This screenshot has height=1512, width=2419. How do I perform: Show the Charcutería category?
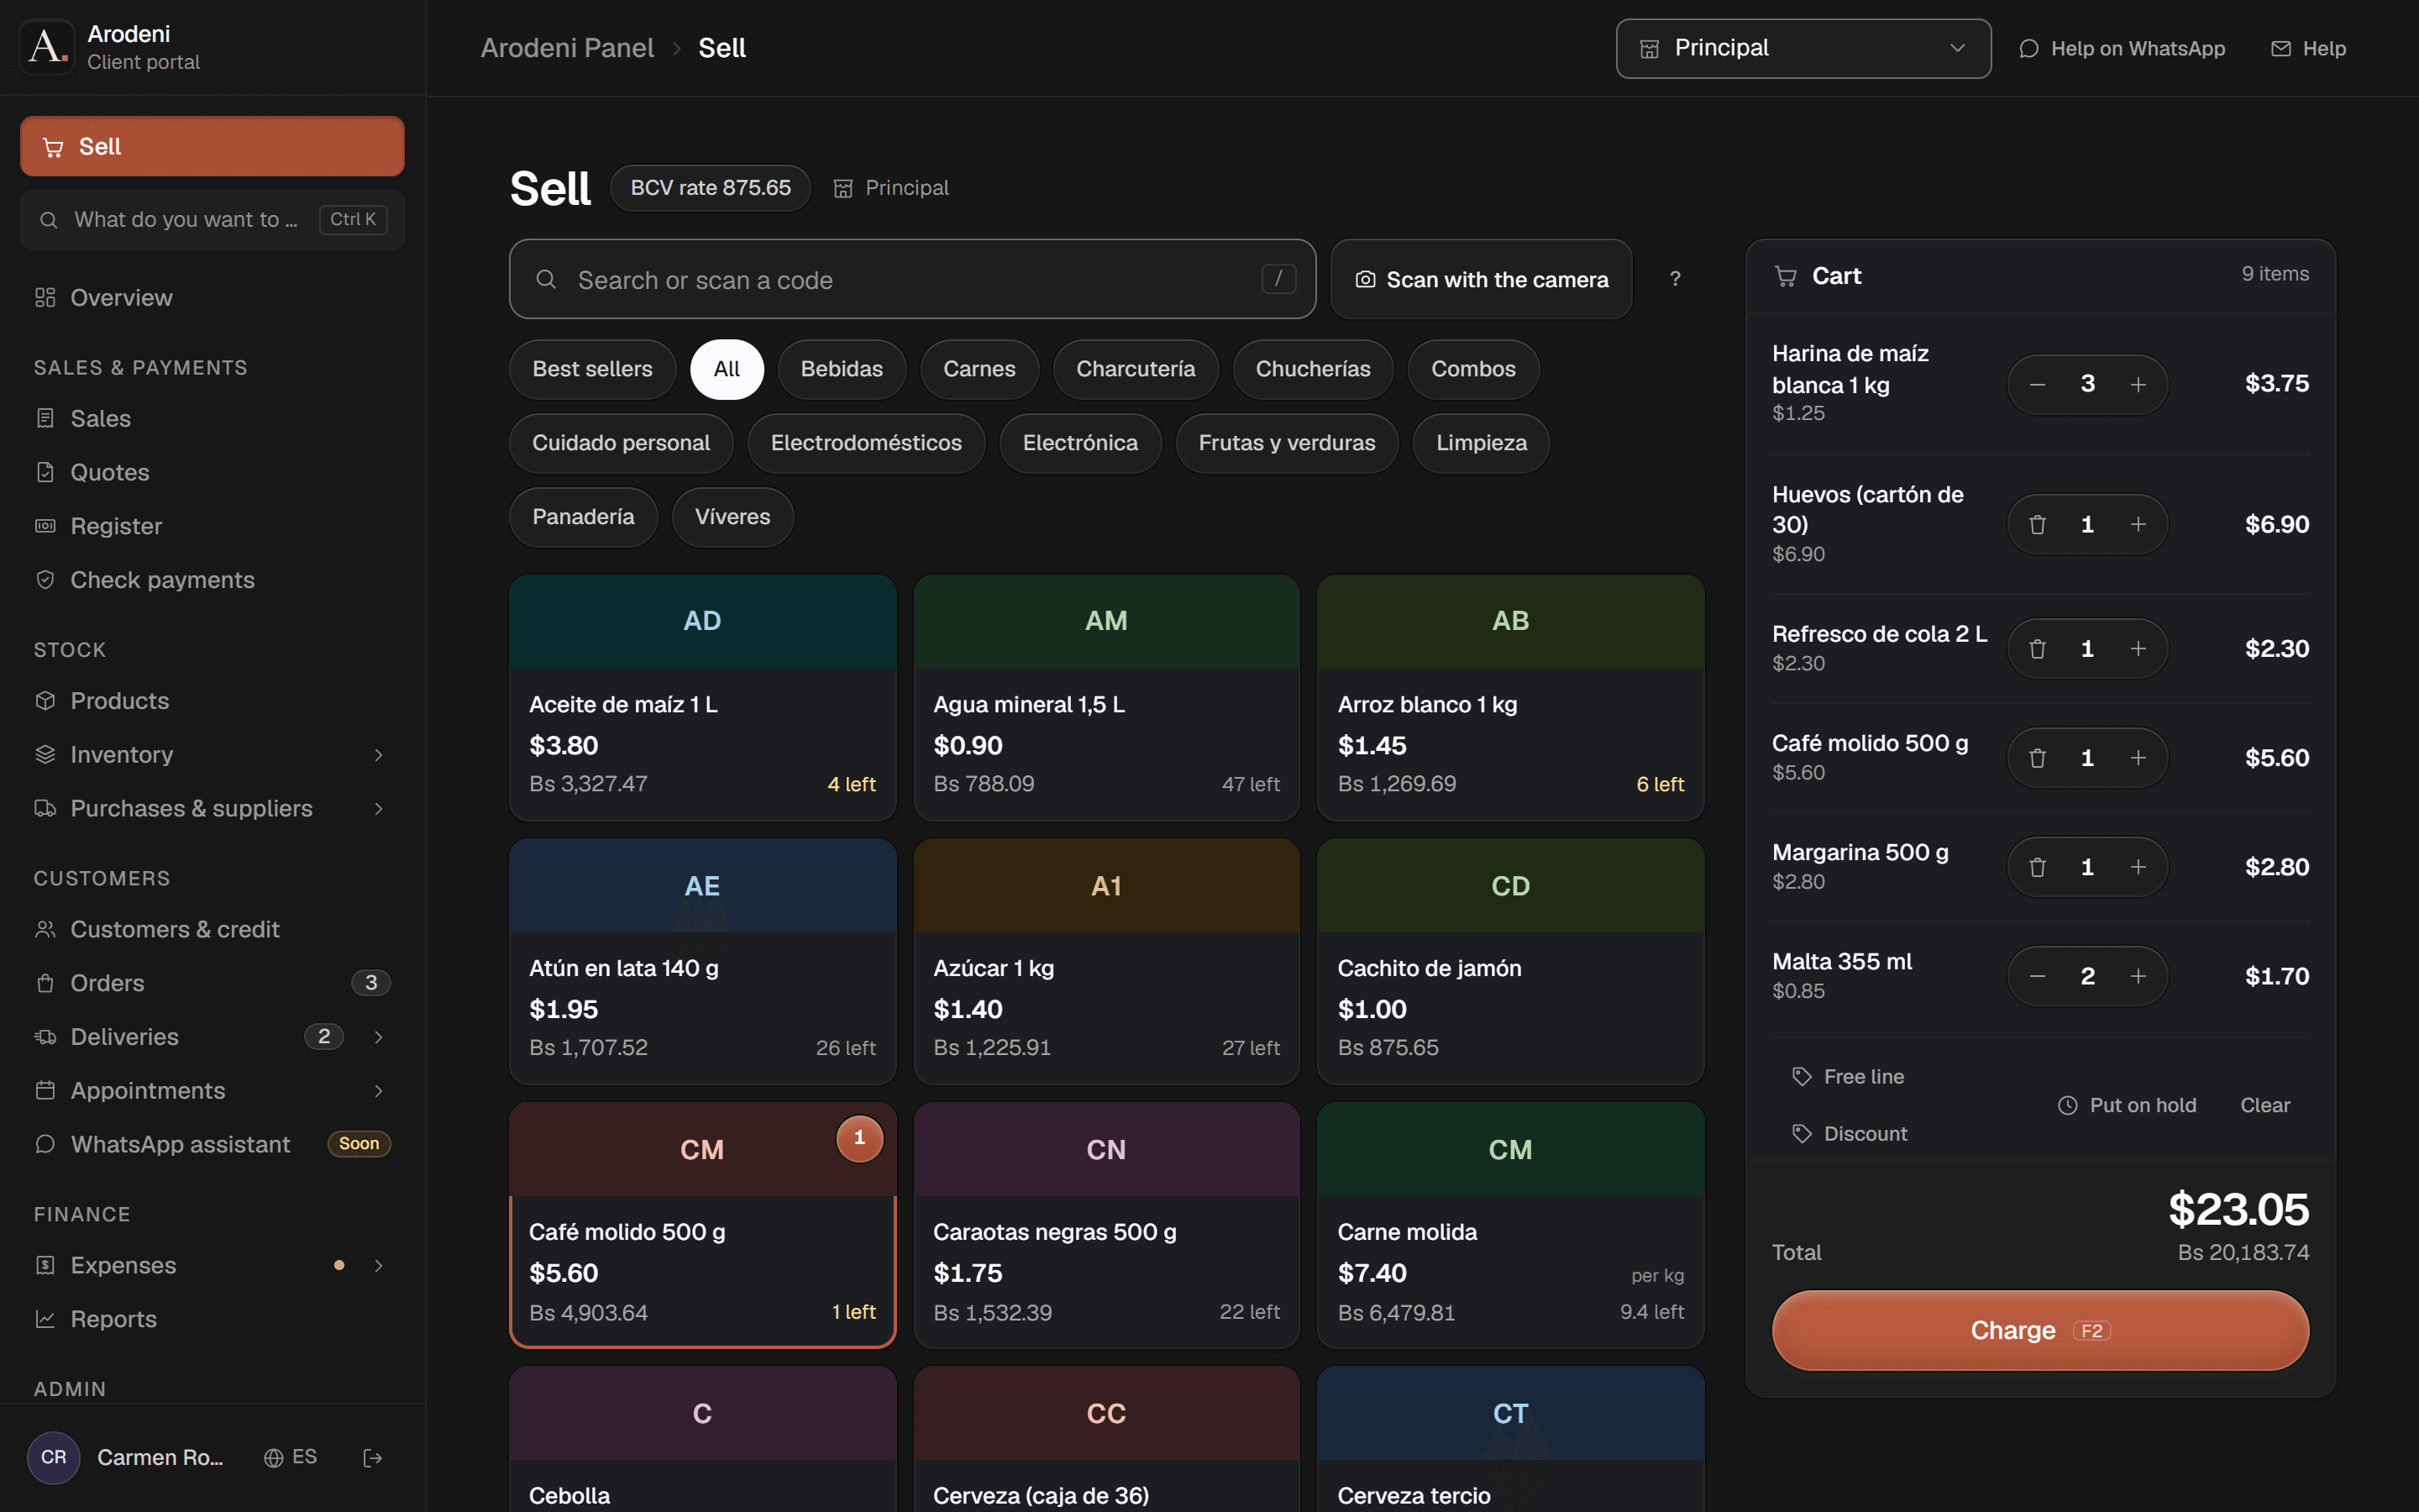click(x=1136, y=369)
